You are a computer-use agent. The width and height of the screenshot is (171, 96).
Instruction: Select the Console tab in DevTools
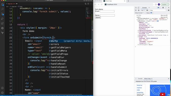pos(144,8)
